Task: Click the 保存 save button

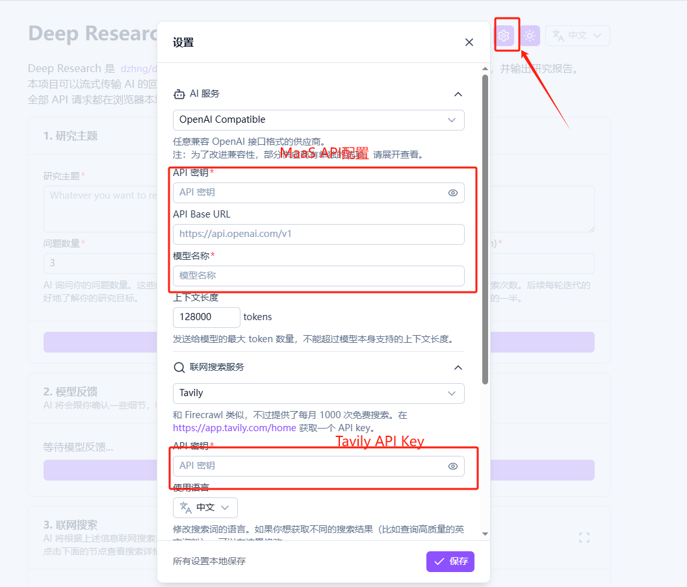Action: point(450,561)
